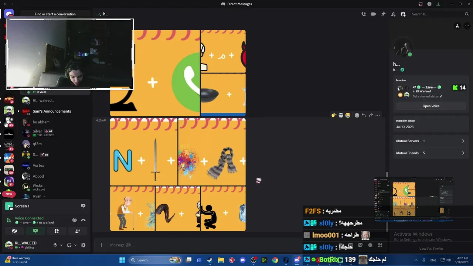Viewport: 473px width, 266px height.
Task: Open the attachment plus menu
Action: coord(101,245)
